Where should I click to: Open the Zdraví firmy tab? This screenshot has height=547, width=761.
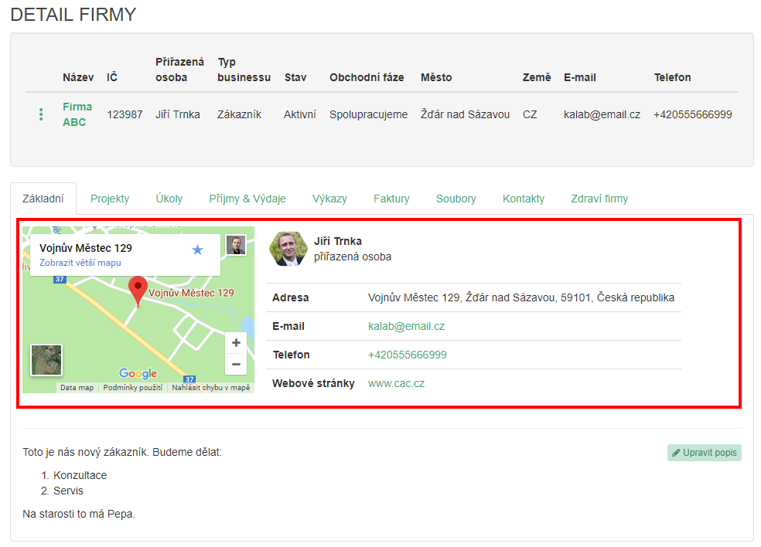coord(599,199)
